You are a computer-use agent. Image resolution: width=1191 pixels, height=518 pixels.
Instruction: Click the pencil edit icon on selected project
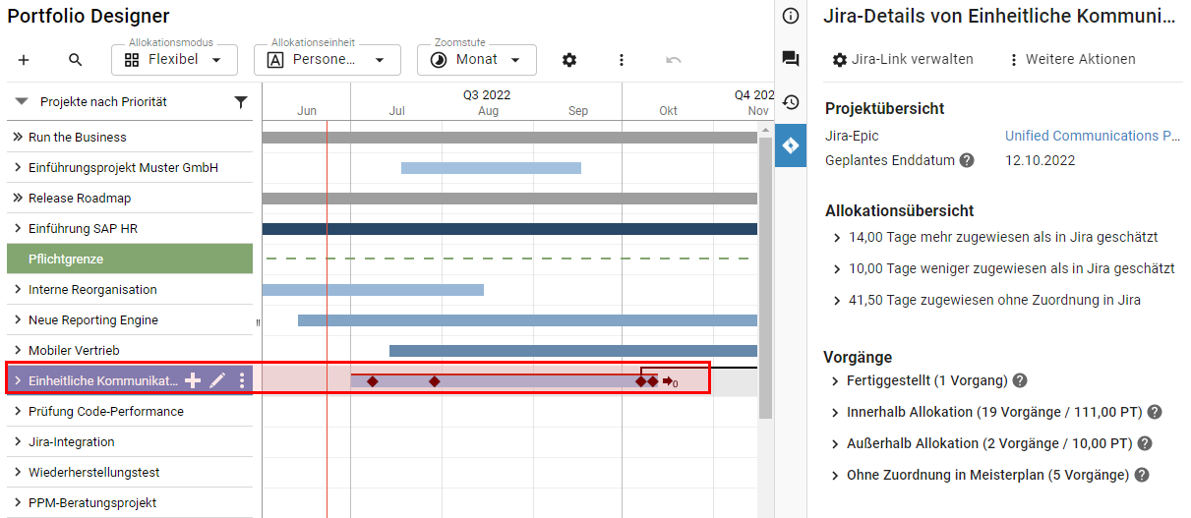click(x=217, y=380)
